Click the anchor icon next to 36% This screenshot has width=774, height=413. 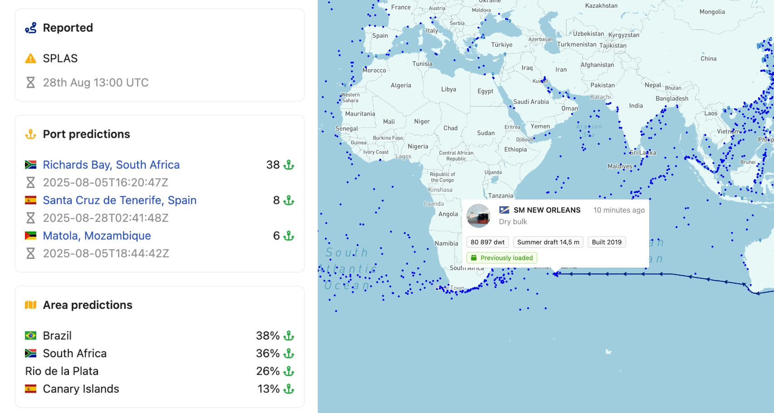click(x=289, y=353)
